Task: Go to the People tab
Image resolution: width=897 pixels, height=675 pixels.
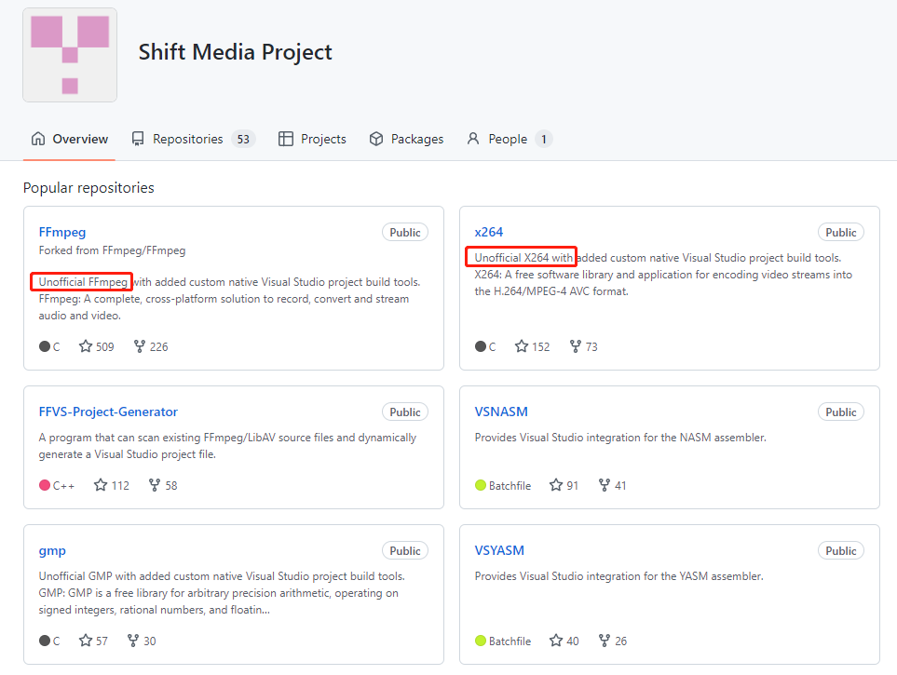Action: (x=508, y=139)
